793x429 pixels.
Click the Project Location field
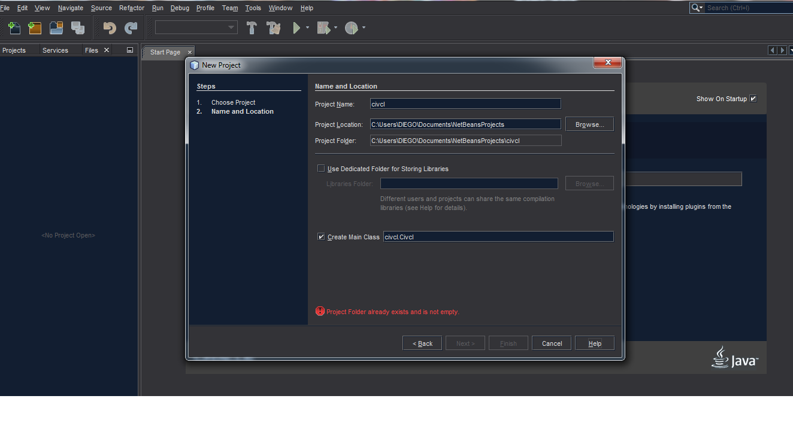[465, 124]
